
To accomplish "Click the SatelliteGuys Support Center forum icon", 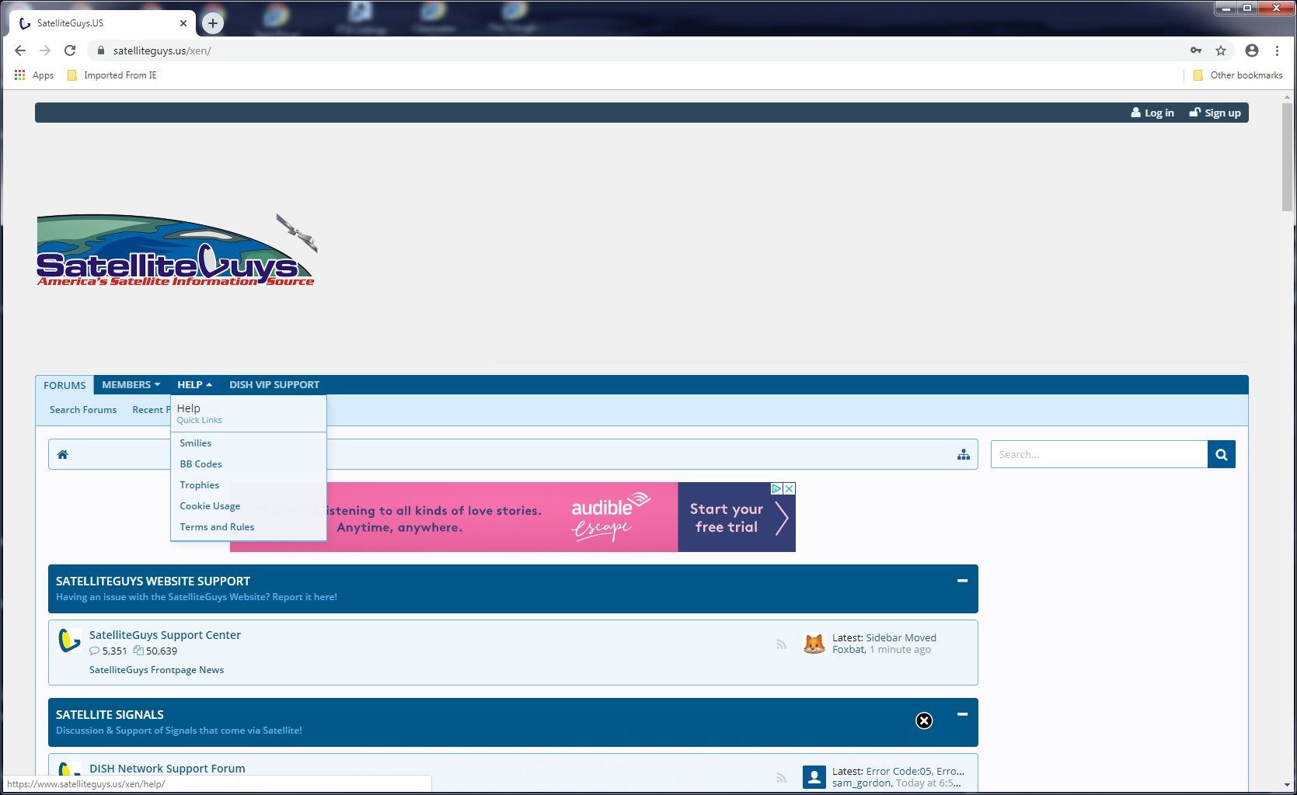I will [70, 641].
